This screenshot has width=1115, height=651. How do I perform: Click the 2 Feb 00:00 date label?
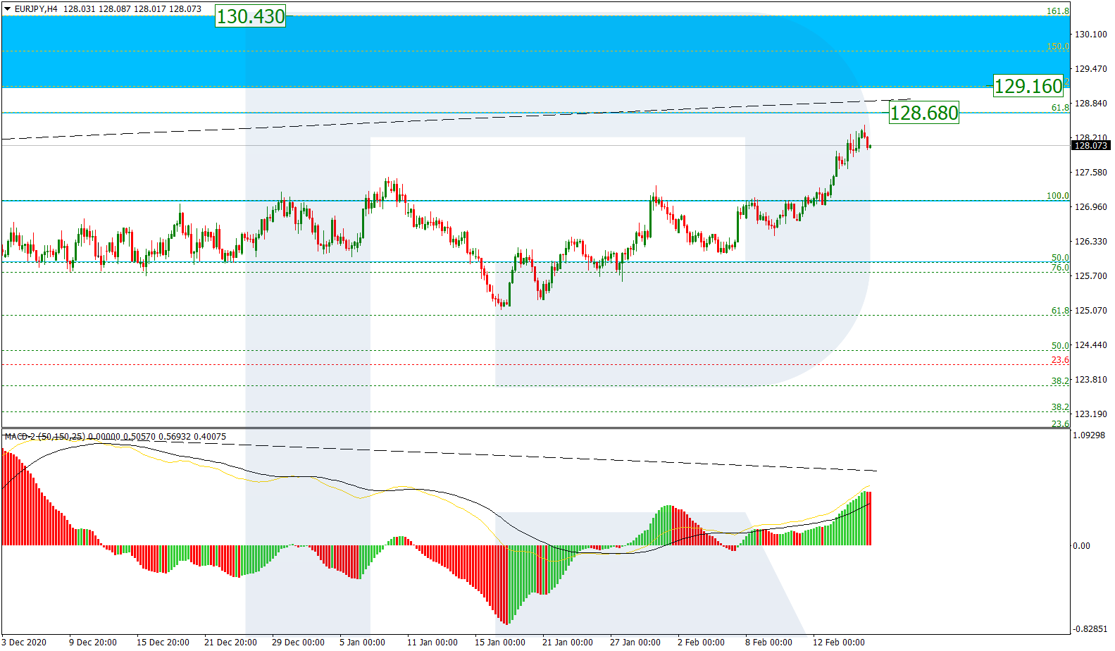(701, 643)
